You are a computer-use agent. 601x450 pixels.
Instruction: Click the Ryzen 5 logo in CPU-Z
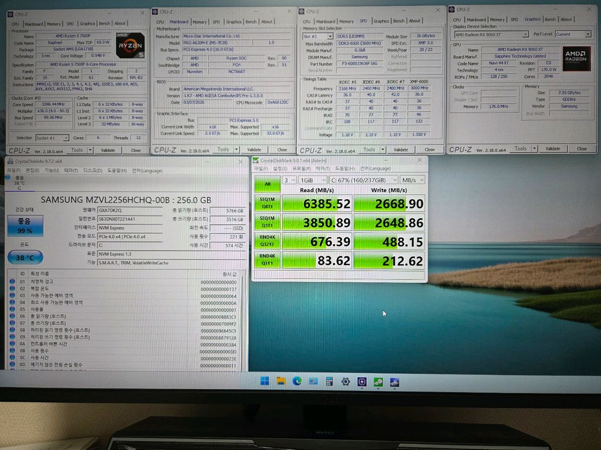[129, 46]
